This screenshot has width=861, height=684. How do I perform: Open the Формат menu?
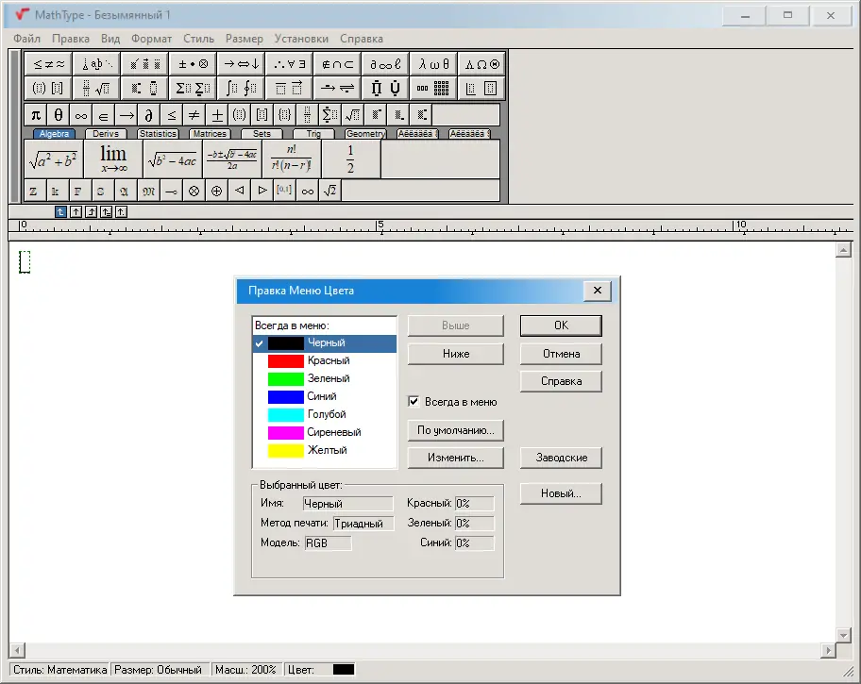(152, 39)
